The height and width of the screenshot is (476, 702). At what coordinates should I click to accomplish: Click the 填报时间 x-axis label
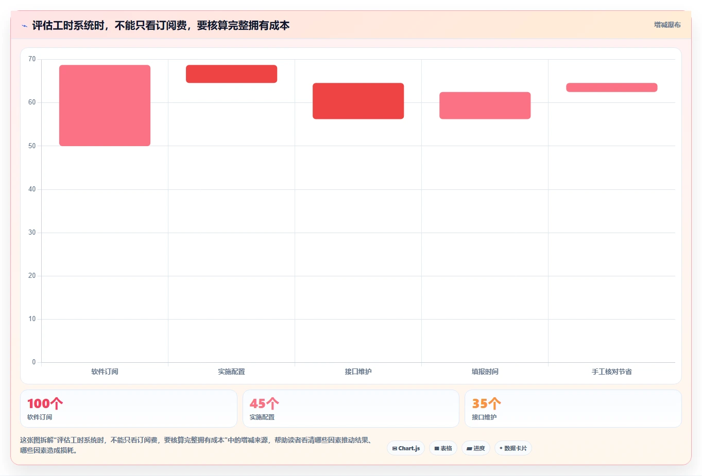[x=485, y=372]
